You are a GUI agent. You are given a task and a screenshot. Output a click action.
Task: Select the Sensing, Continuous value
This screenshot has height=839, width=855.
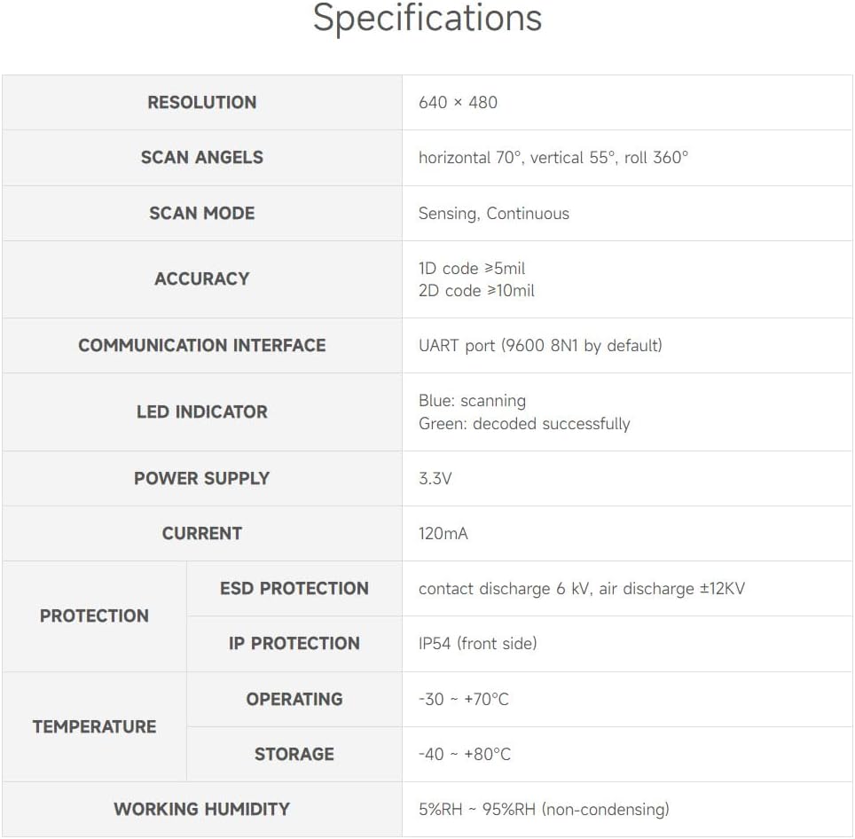pyautogui.click(x=494, y=213)
